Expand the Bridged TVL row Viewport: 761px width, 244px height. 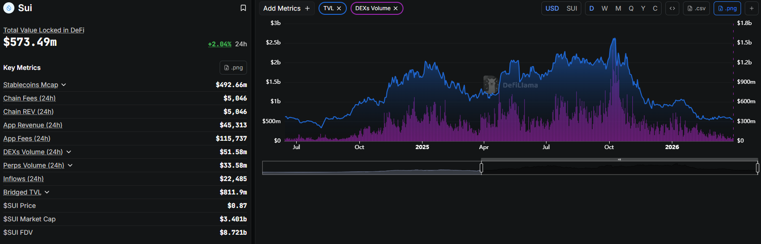click(47, 192)
